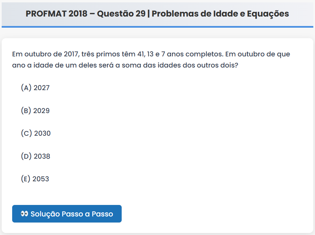
Task: Select answer option (A) 2027
Action: point(35,88)
